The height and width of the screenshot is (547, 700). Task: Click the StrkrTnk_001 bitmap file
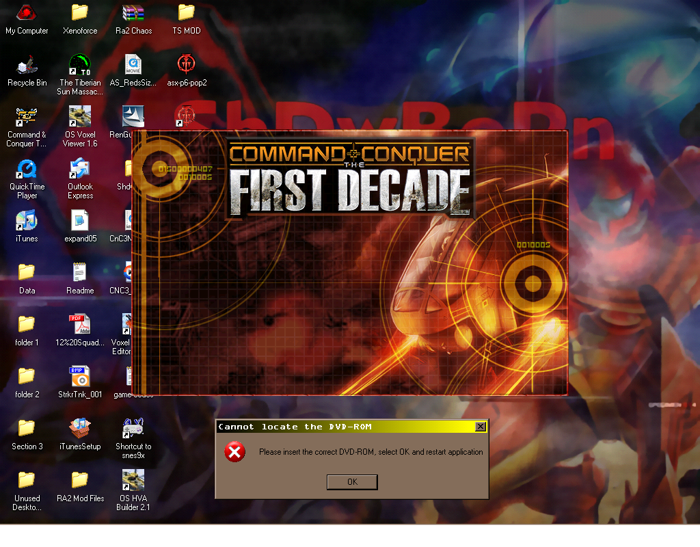80,377
